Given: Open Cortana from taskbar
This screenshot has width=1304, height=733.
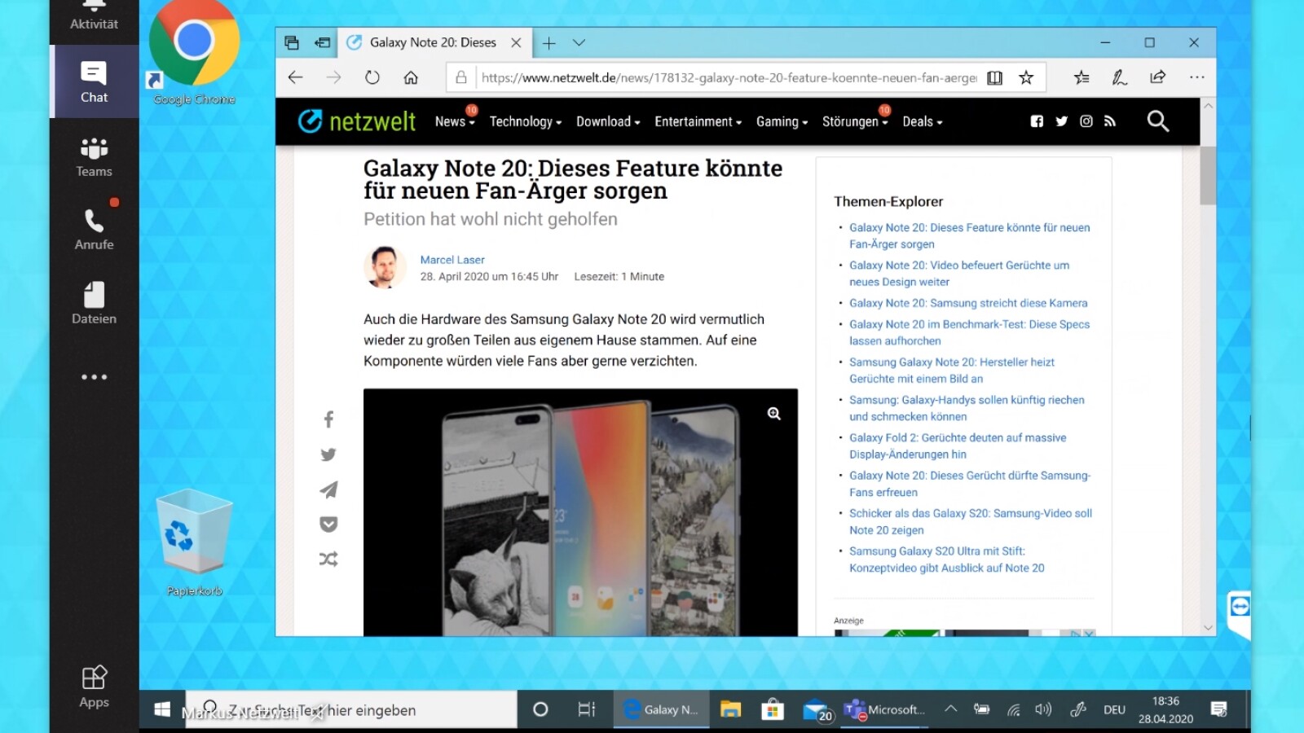Looking at the screenshot, I should click(x=540, y=709).
